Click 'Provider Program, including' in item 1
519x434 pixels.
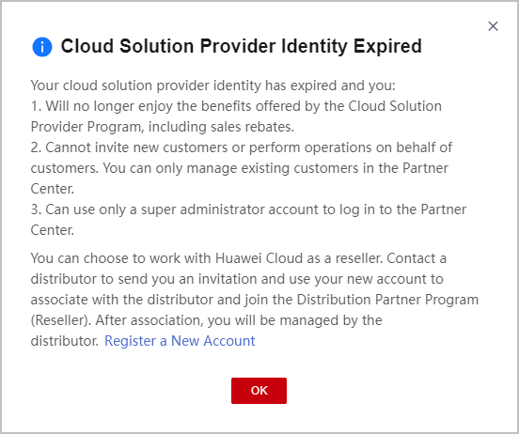click(x=118, y=127)
